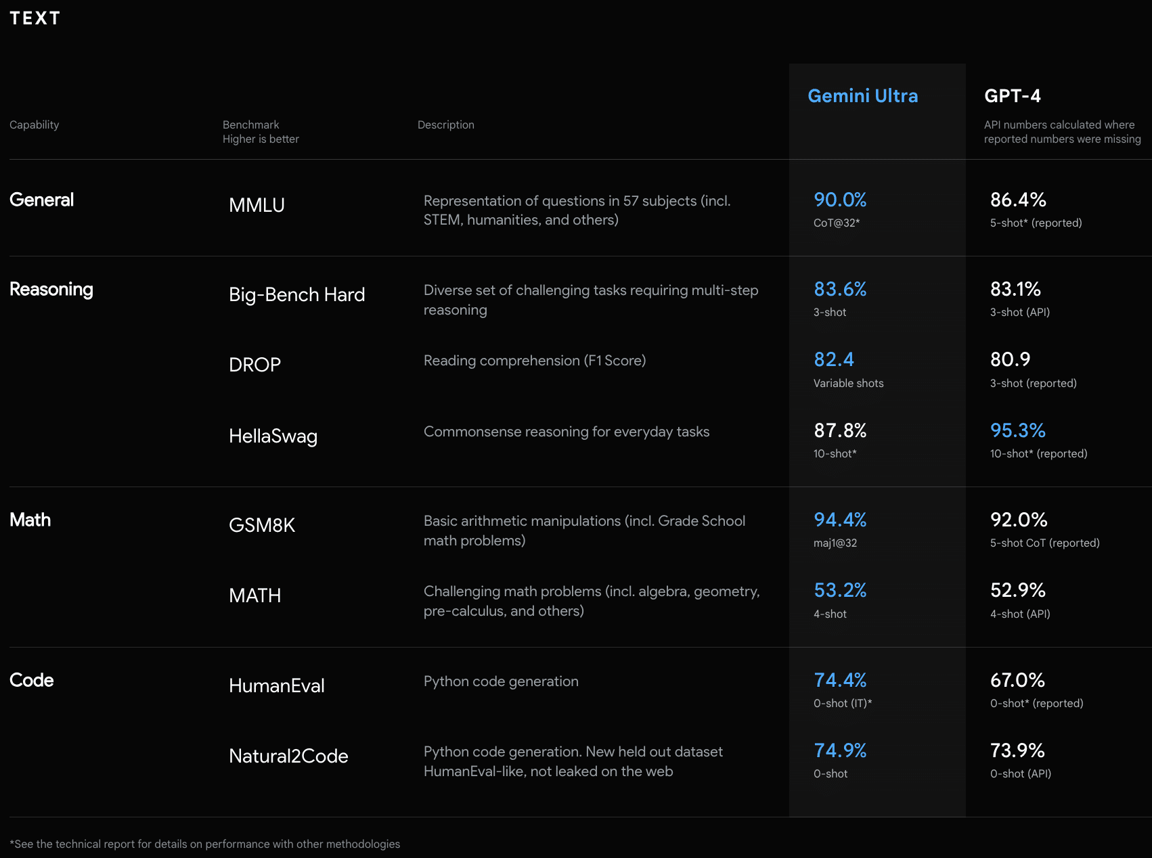Click Gemini Ultra's 74.4% HumanEval score

tap(840, 680)
